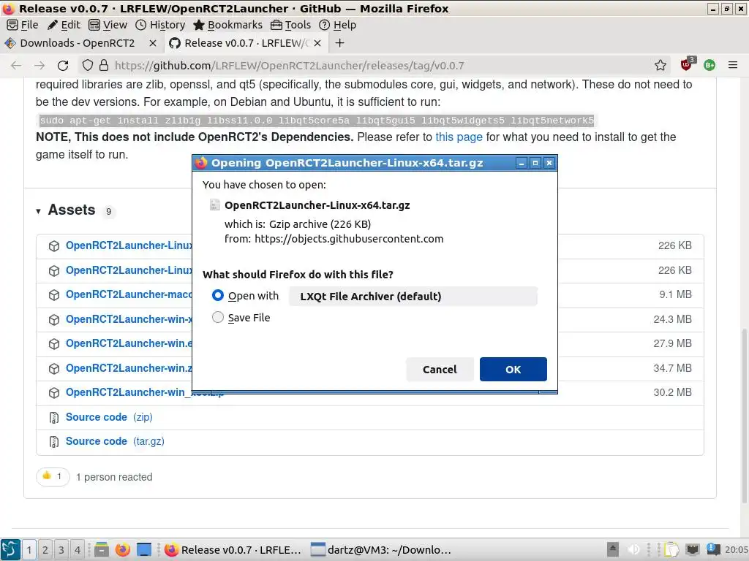Click the 20:05 taskbar clock

736,549
